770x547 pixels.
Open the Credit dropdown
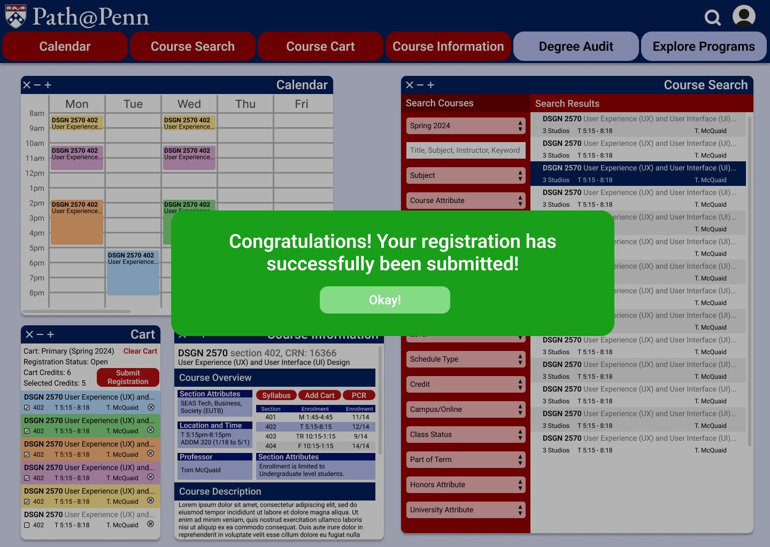(466, 384)
